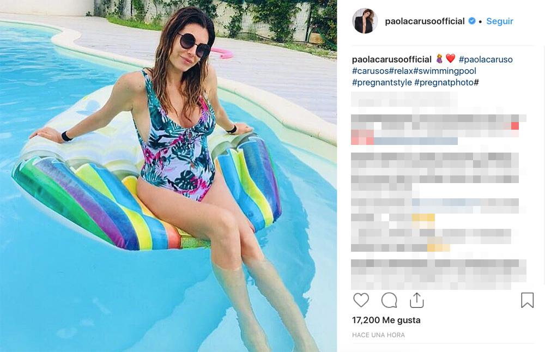Open the #pregnantstyle hashtag
The width and height of the screenshot is (545, 352).
pyautogui.click(x=381, y=82)
